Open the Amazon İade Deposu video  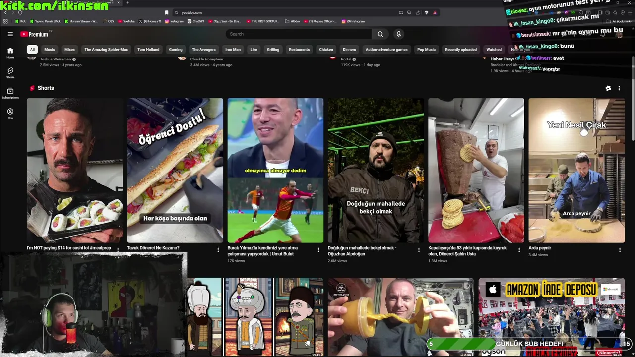pos(552,317)
